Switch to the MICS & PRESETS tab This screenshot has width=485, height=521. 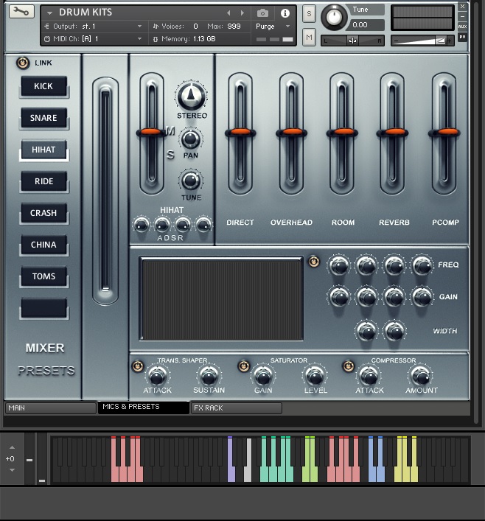tap(143, 408)
